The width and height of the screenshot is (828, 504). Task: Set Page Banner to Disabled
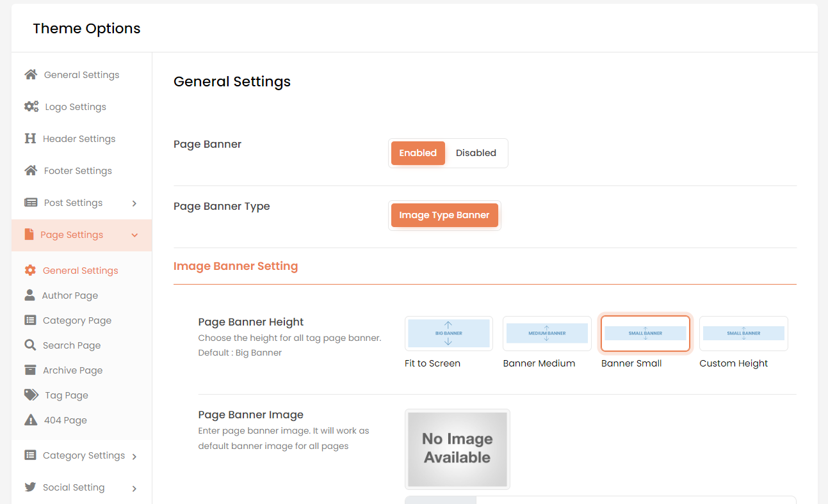(x=476, y=154)
